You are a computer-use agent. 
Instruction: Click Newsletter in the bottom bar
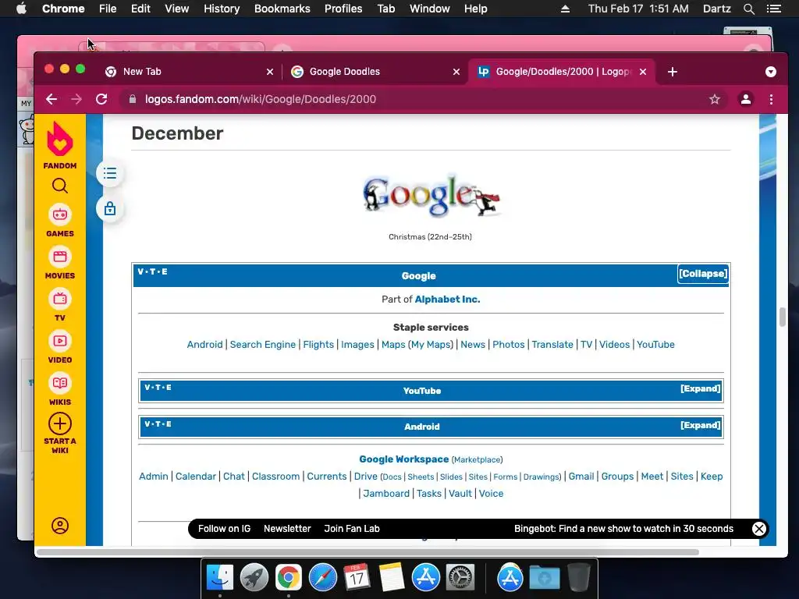(287, 529)
